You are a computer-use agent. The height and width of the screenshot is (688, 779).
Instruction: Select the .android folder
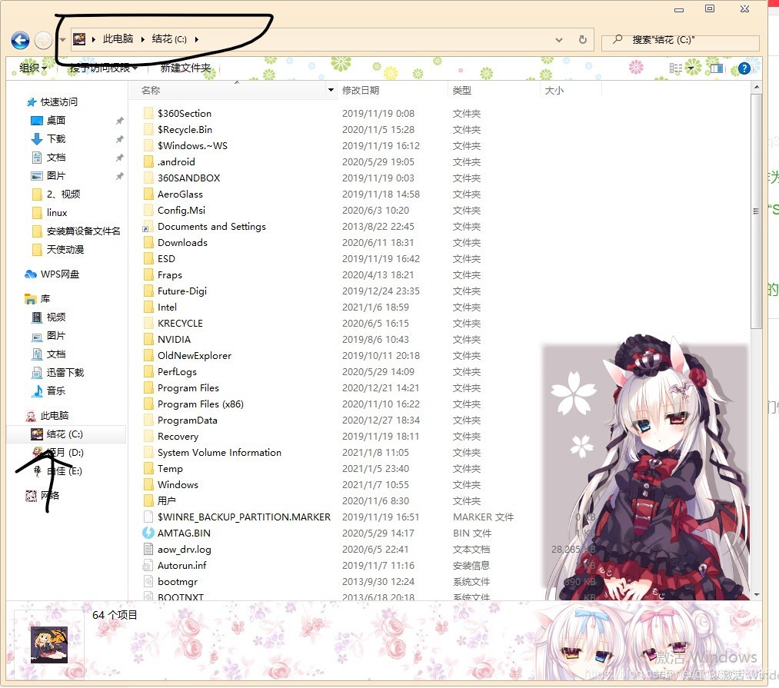click(176, 162)
